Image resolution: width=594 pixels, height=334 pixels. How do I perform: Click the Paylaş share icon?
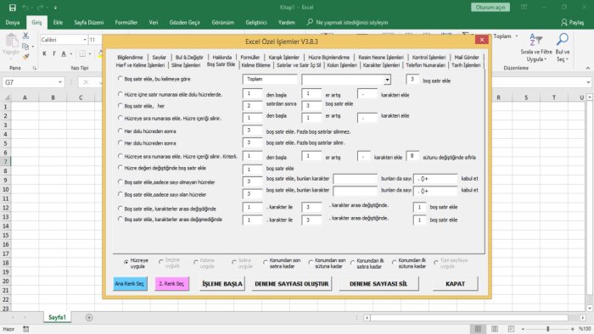(x=564, y=22)
